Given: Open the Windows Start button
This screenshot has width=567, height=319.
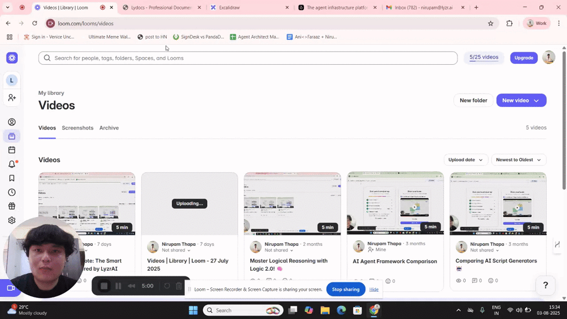Looking at the screenshot, I should [193, 310].
